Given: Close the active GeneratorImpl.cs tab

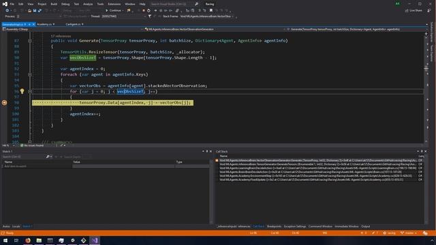Looking at the screenshot, I should (33, 24).
